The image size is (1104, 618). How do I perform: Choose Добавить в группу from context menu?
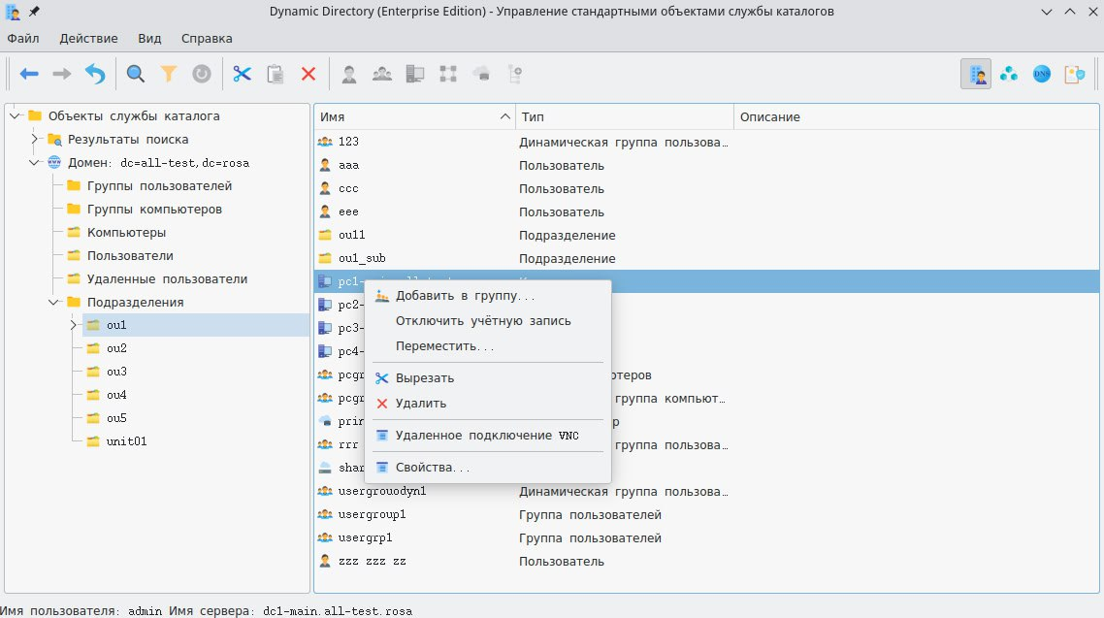[x=465, y=295]
